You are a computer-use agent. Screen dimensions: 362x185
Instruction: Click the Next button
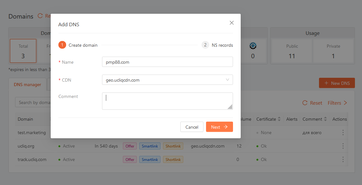[x=219, y=127]
